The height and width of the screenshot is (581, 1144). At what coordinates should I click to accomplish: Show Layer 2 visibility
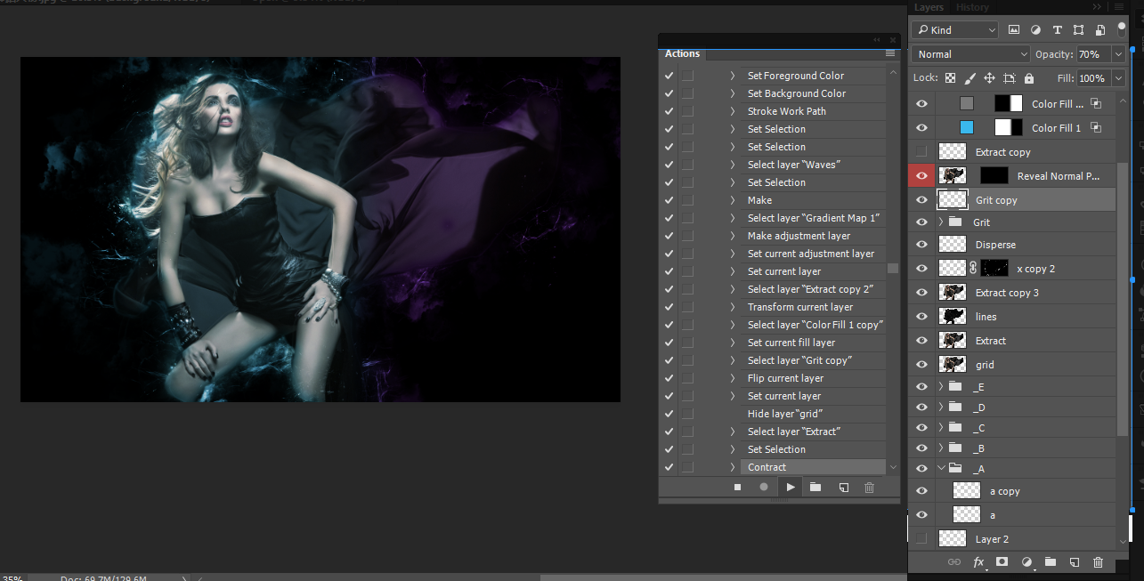pos(921,538)
